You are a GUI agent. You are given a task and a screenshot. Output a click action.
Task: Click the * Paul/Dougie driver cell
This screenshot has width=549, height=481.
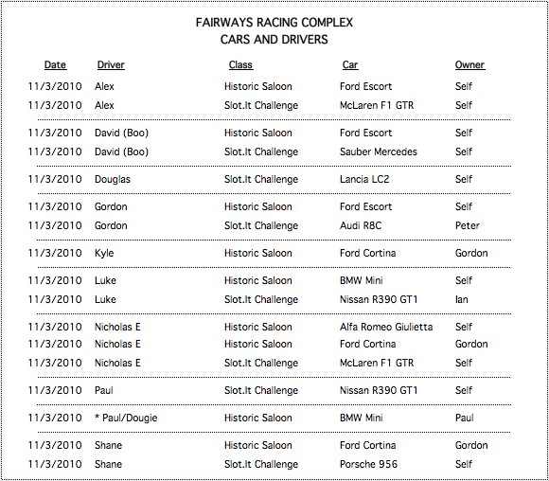[x=126, y=418]
